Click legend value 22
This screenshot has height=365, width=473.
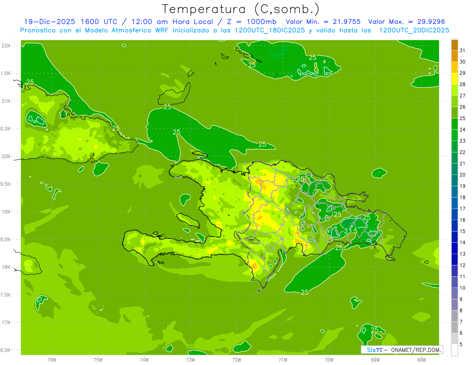(x=462, y=152)
